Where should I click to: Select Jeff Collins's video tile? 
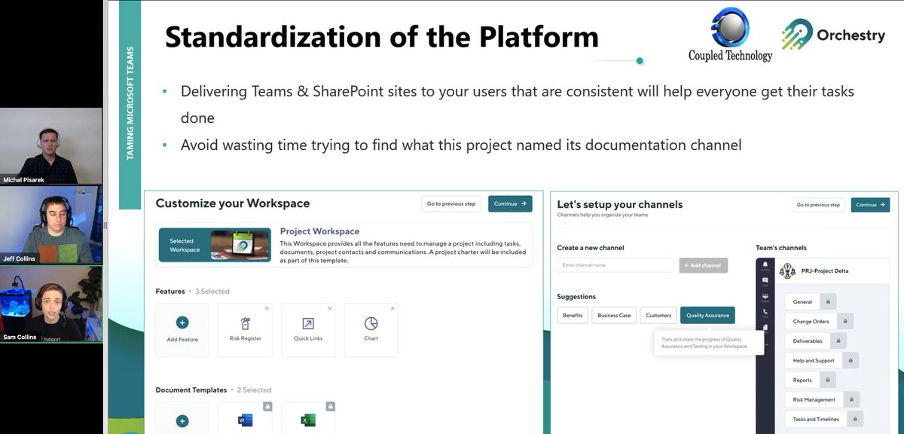click(x=51, y=224)
